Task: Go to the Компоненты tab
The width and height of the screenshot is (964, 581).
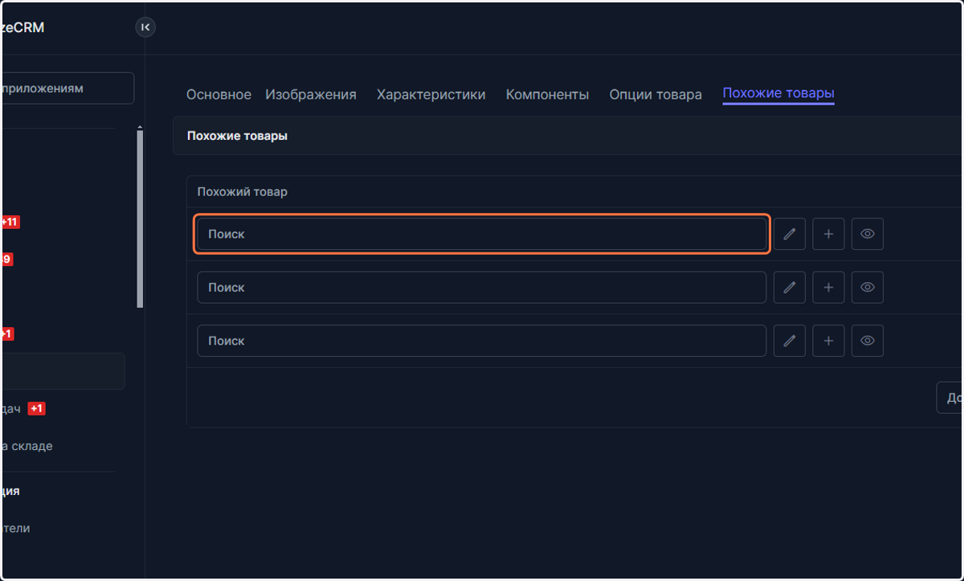Action: coord(547,95)
